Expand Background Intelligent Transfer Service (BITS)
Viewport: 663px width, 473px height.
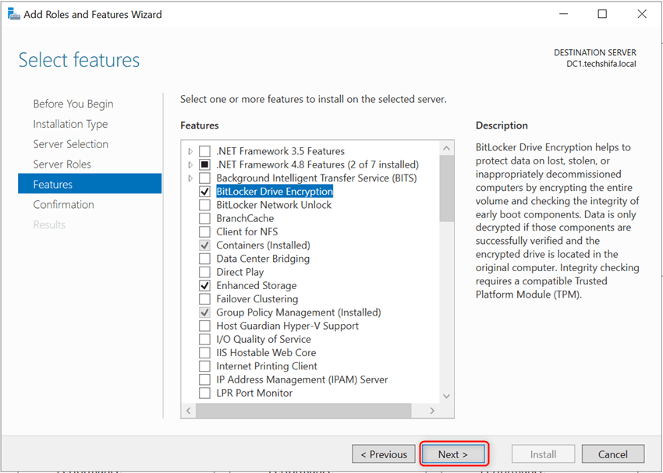(x=190, y=178)
